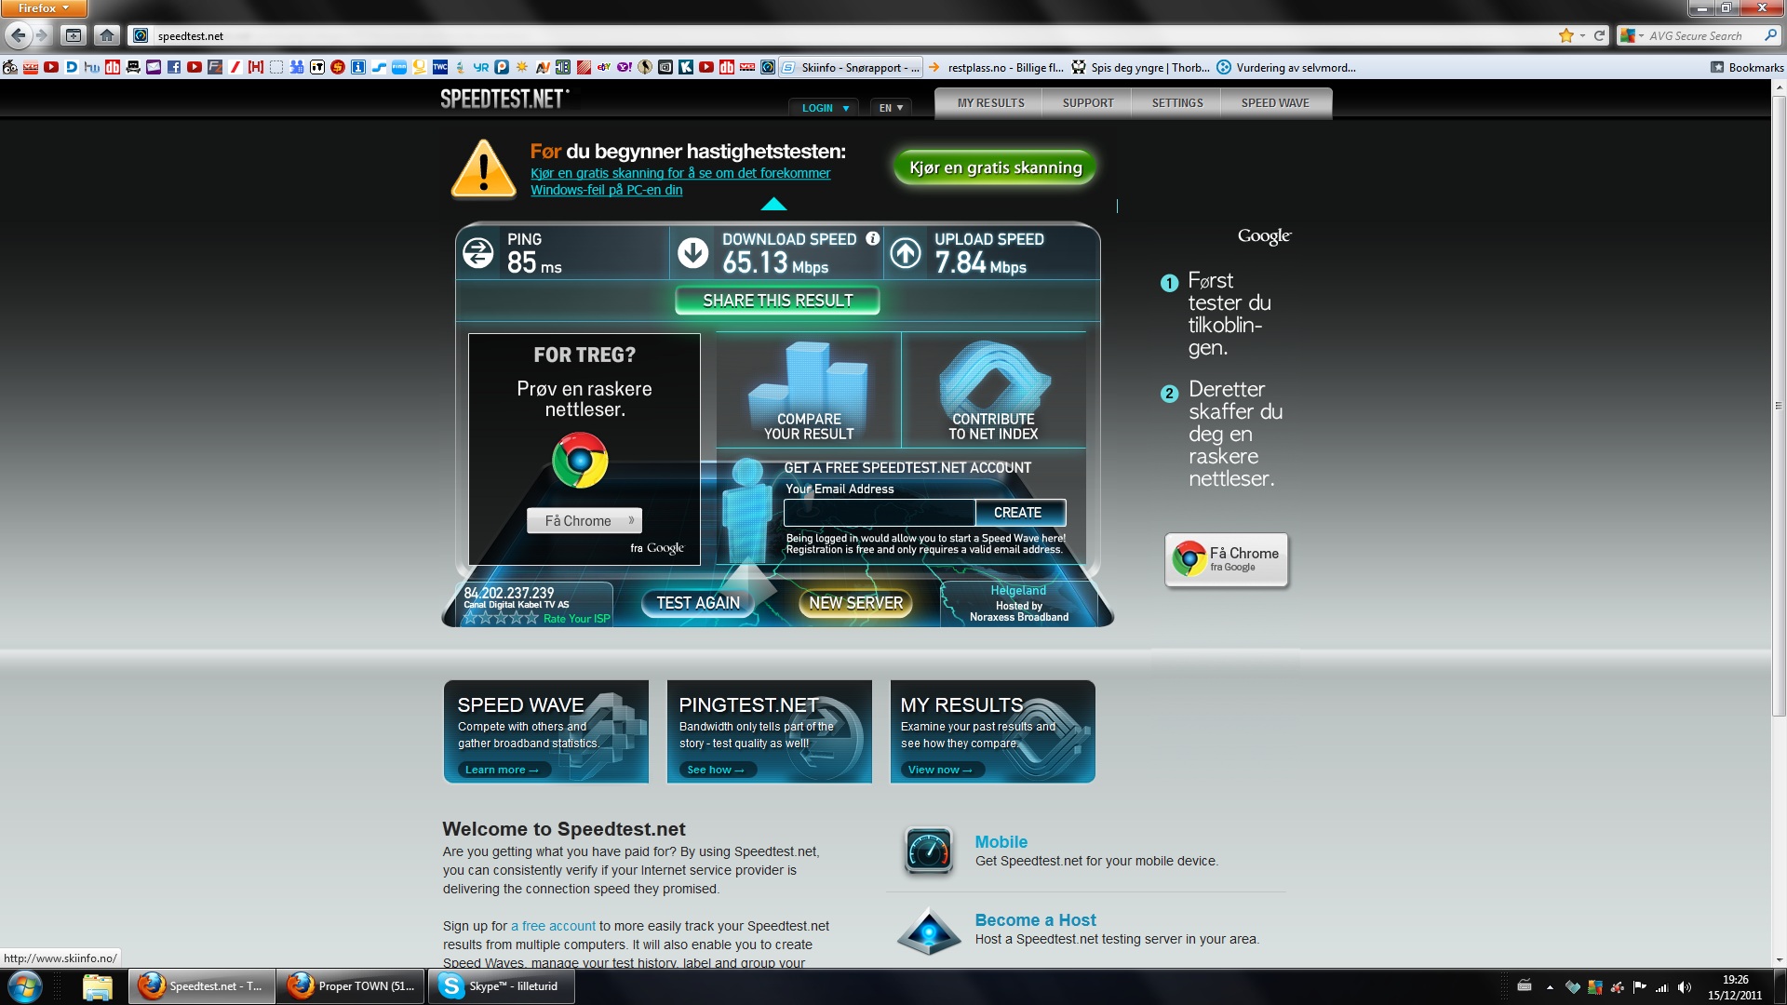
Task: Click the NEW SERVER button
Action: pos(855,603)
